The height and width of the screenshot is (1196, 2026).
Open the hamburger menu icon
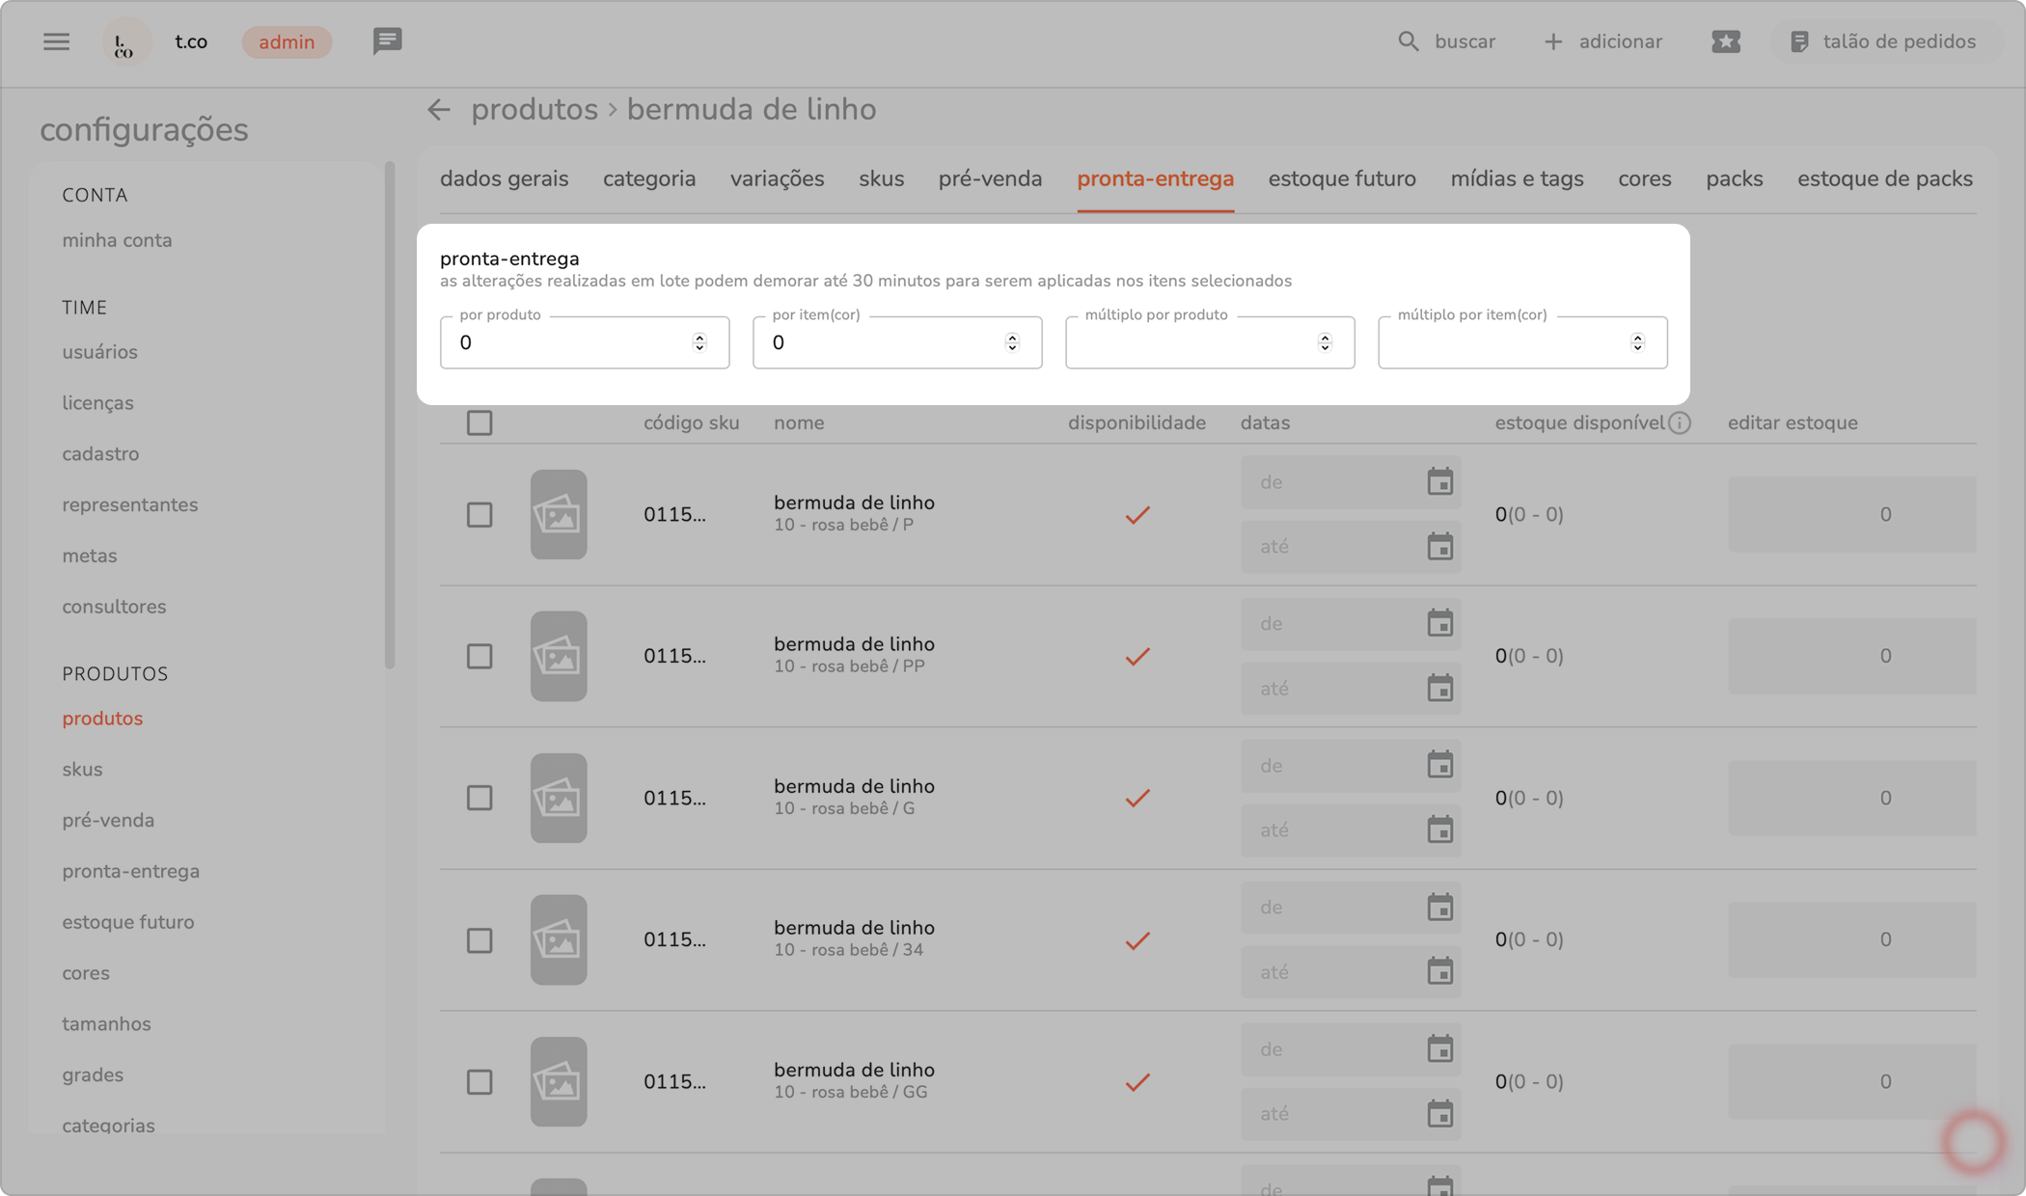(56, 41)
